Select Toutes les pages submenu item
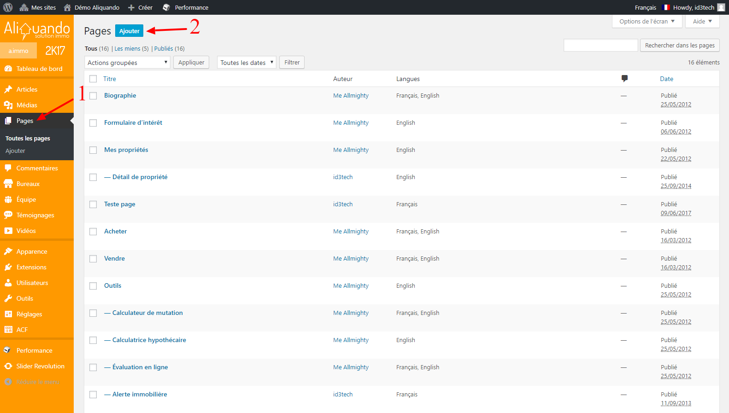 (28, 138)
